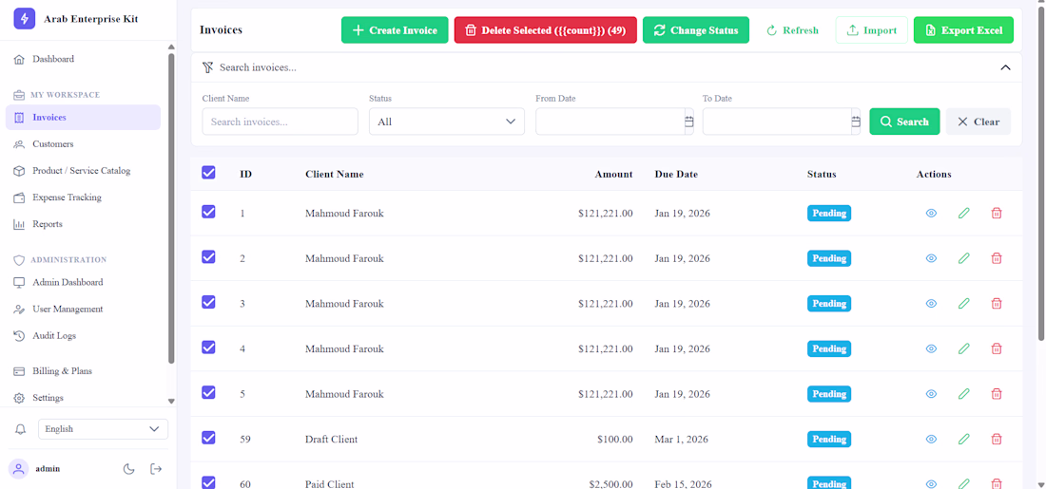Viewport: 1046px width, 489px height.
Task: Delete invoice 5 with trash icon
Action: pos(997,394)
